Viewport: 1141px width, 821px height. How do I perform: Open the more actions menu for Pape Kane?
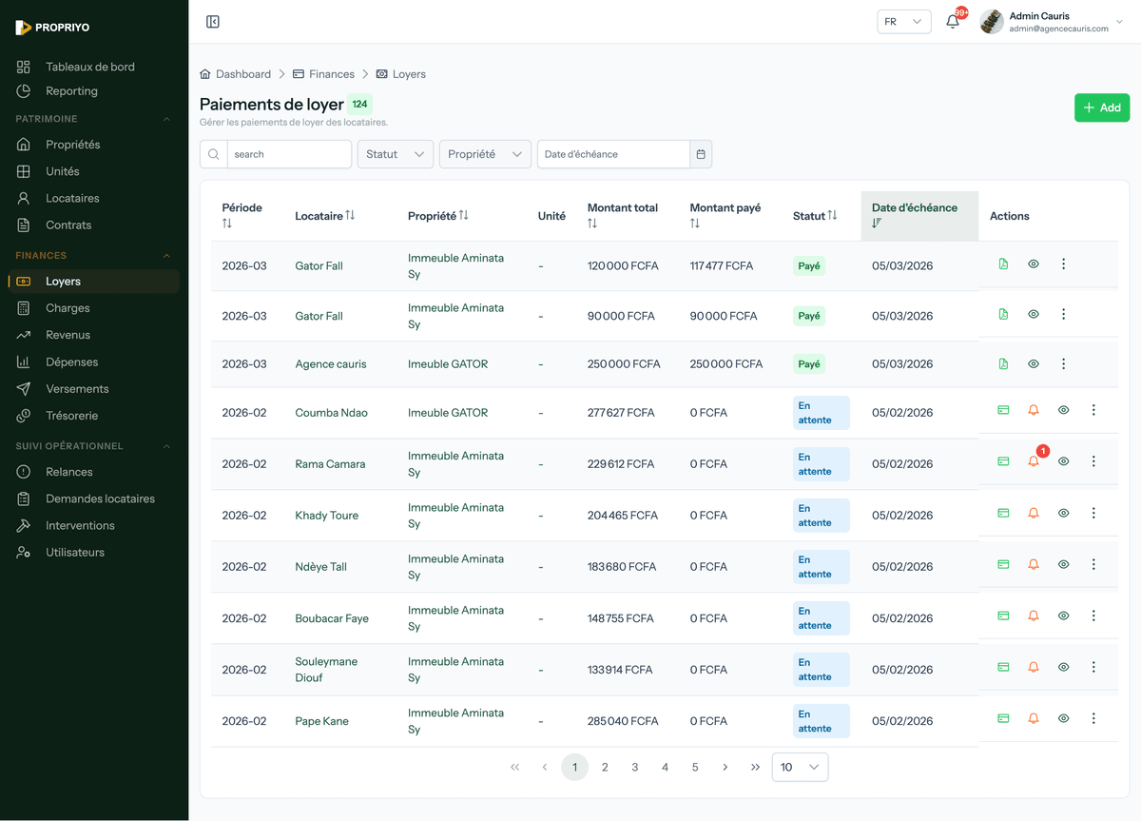[1093, 718]
